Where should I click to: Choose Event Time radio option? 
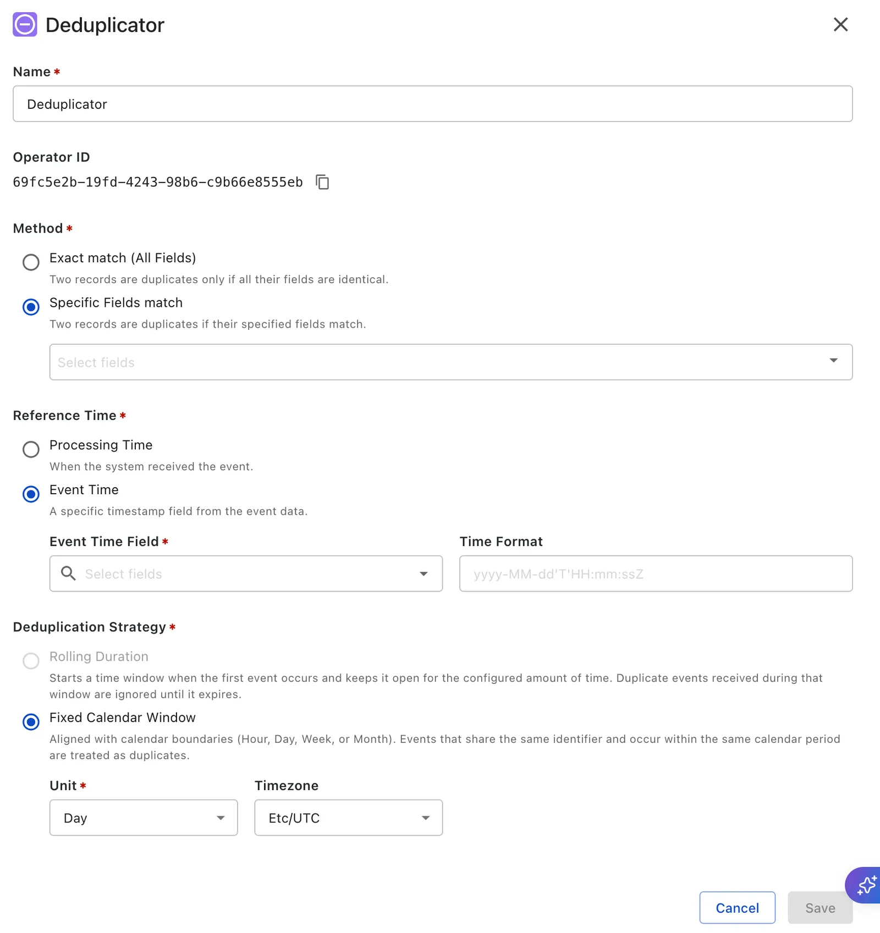tap(31, 494)
